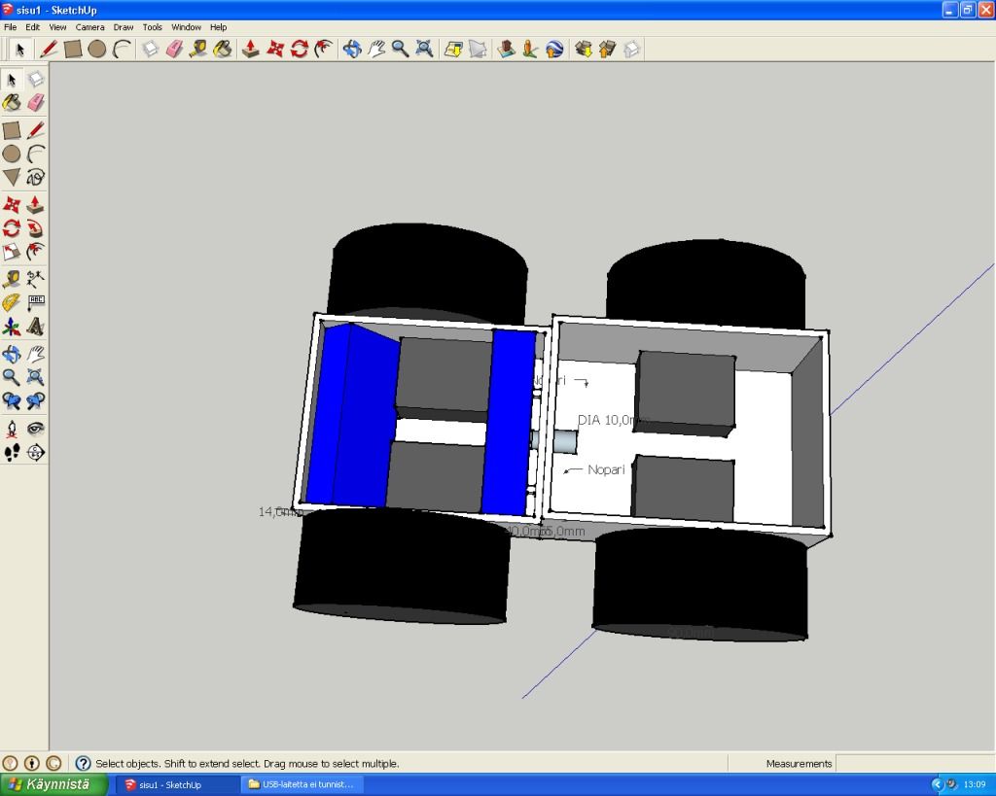Open the Help menu
This screenshot has width=996, height=796.
pyautogui.click(x=218, y=27)
